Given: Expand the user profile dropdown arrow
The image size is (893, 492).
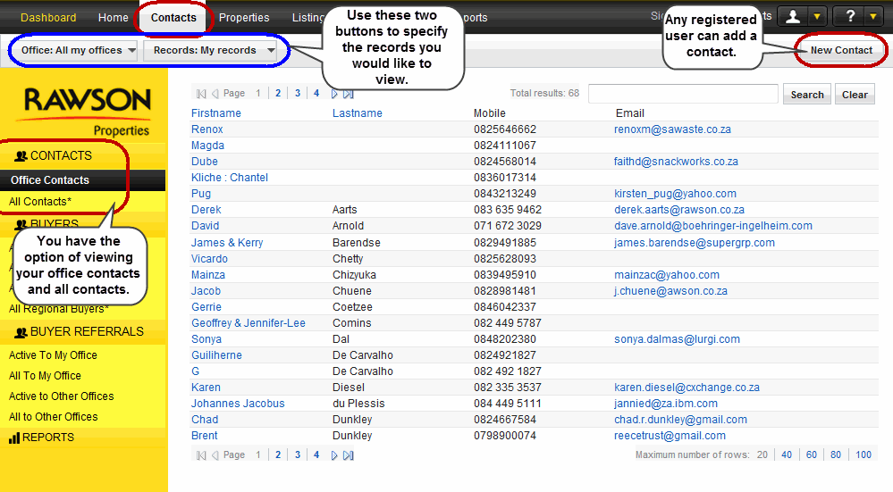Looking at the screenshot, I should (x=816, y=17).
